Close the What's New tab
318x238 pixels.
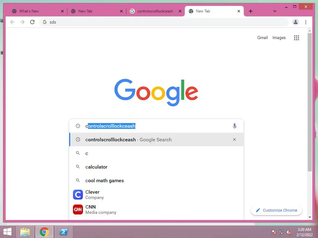click(x=62, y=11)
